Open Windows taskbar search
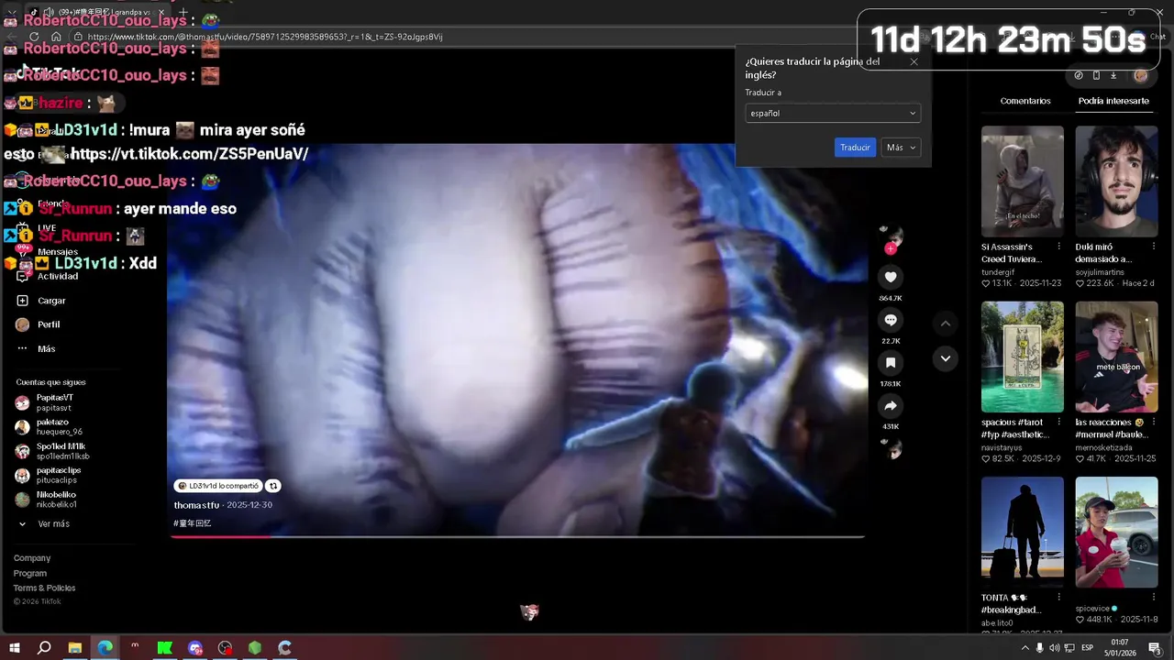This screenshot has height=660, width=1174. (44, 648)
